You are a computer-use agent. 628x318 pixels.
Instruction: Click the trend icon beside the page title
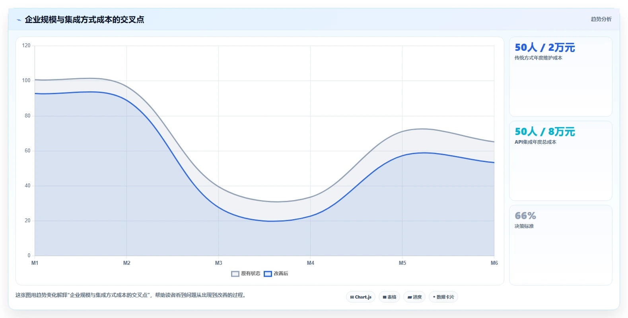(19, 20)
